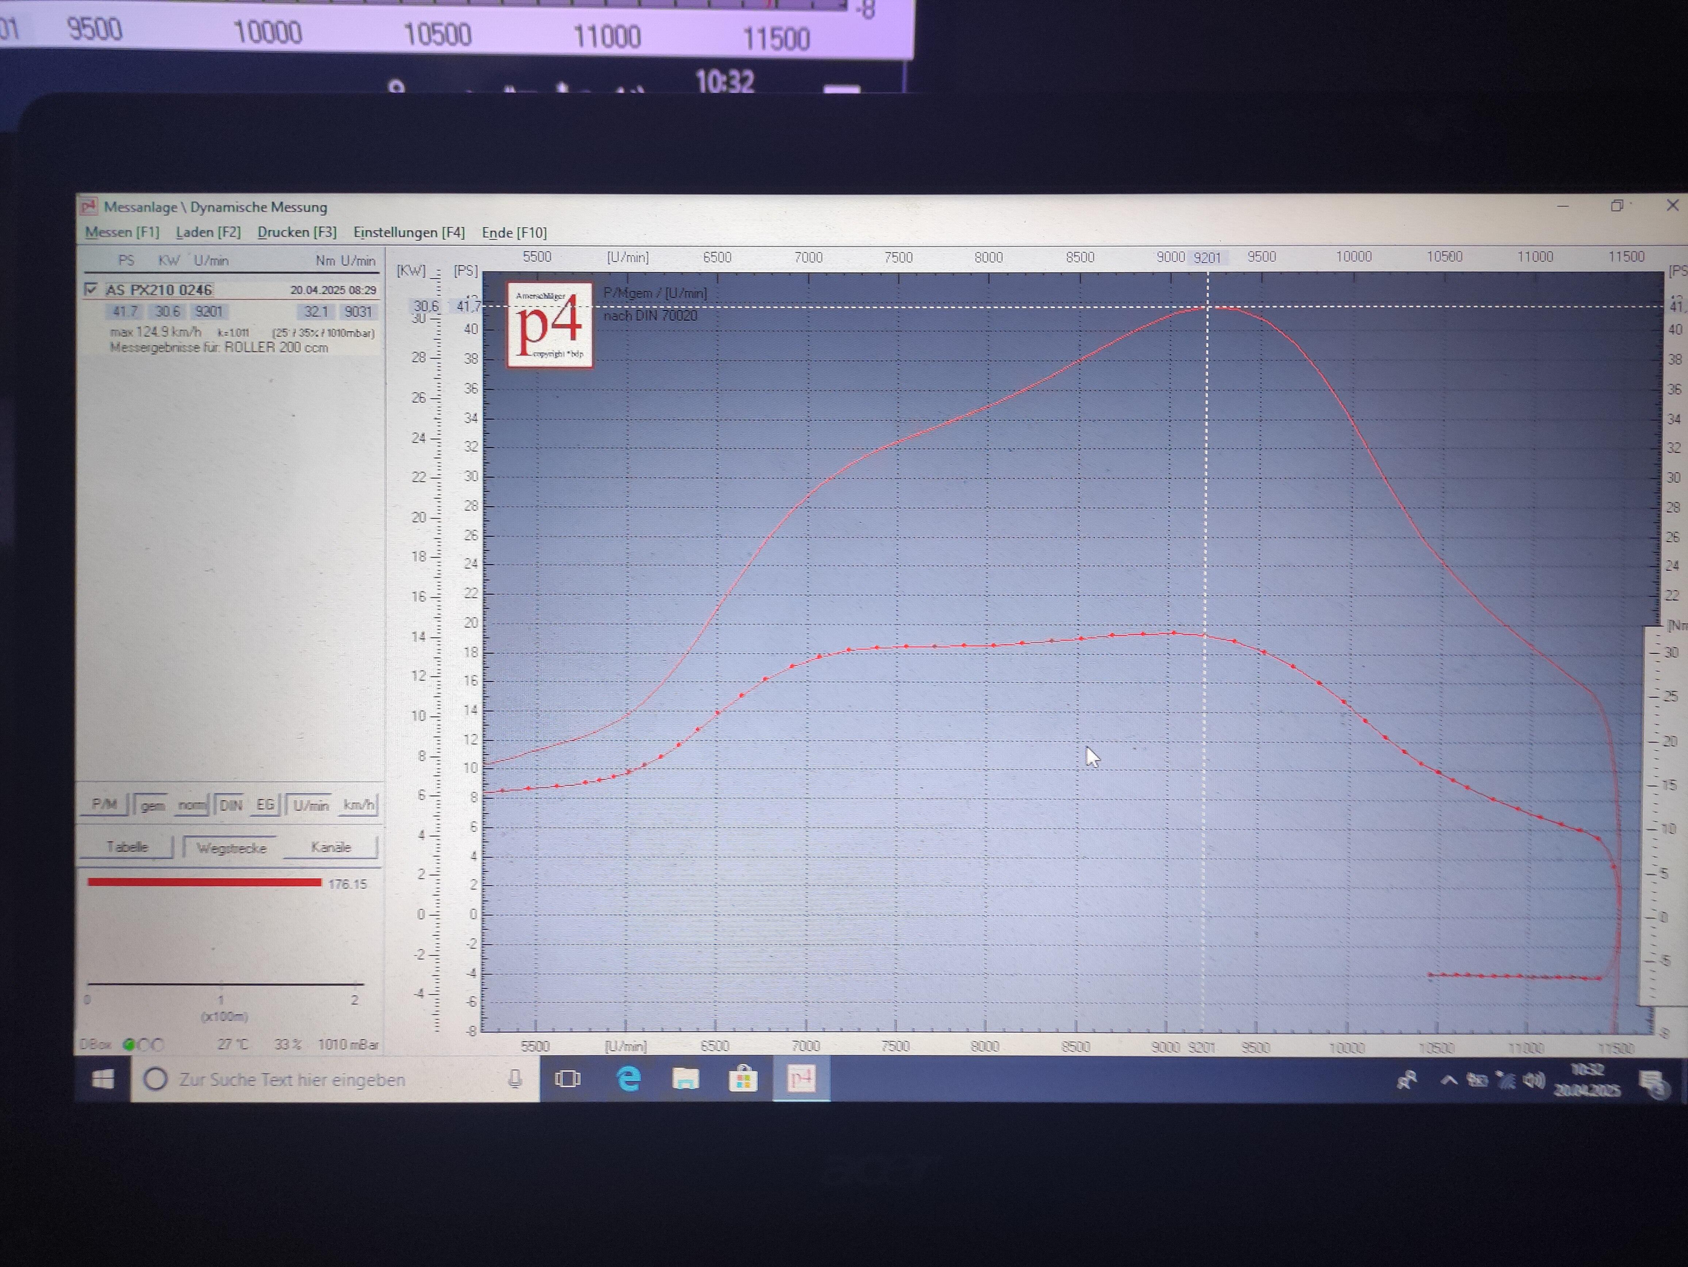
Task: Click the p4 Amerschläger logo in the chart
Action: tap(550, 325)
